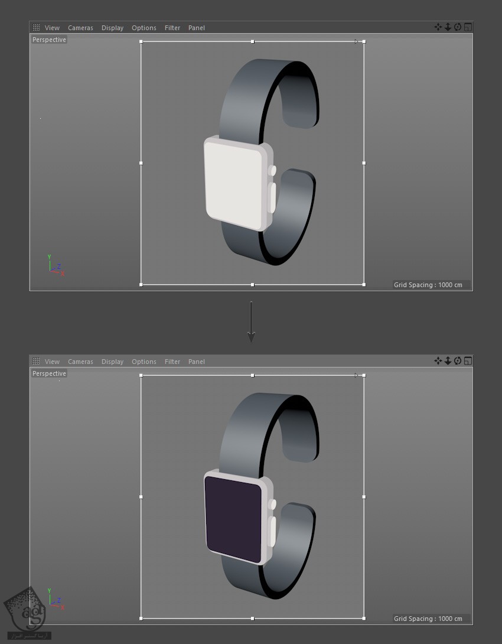Click the rotate camera icon in top viewport
This screenshot has width=502, height=644.
coord(458,27)
